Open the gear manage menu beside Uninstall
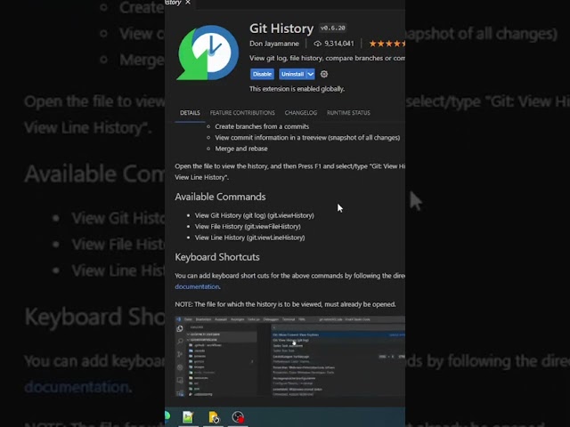The image size is (570, 427). click(324, 74)
